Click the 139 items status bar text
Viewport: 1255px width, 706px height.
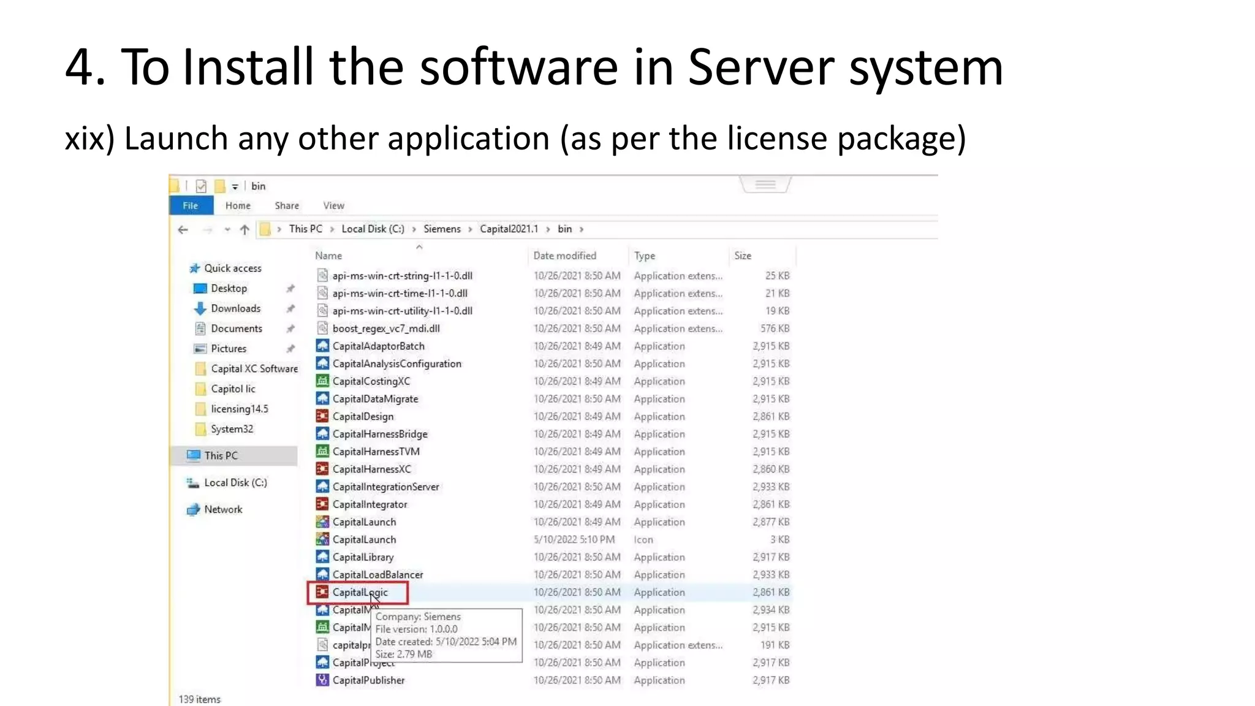pyautogui.click(x=199, y=699)
